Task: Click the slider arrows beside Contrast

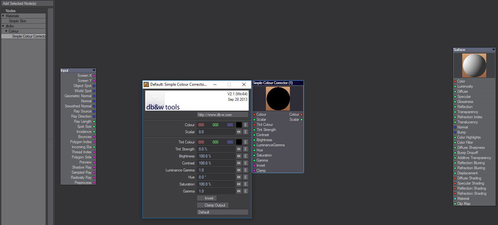Action: (238, 163)
